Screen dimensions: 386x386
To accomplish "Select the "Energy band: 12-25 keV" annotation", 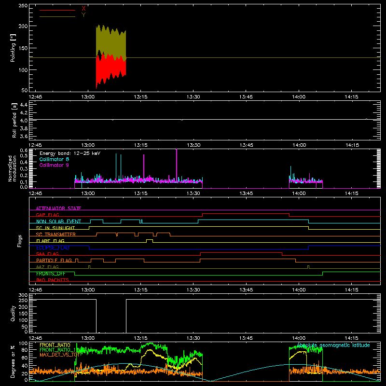I will pos(70,153).
